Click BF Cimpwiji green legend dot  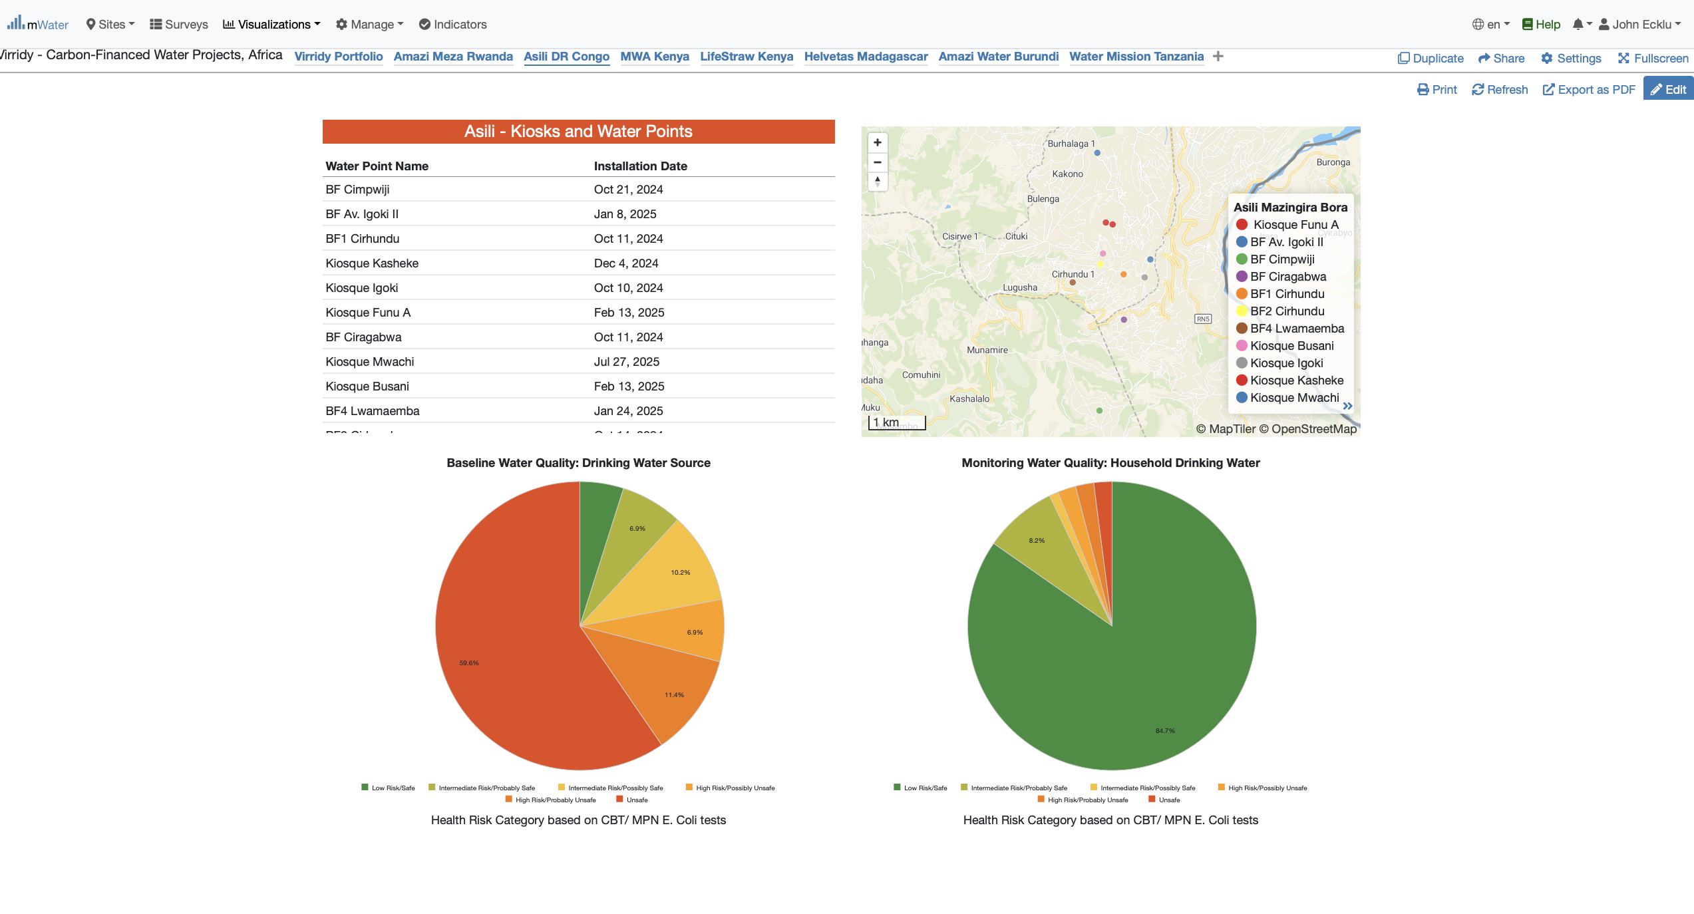1242,259
